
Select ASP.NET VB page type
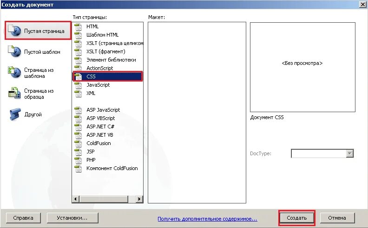[x=100, y=135]
